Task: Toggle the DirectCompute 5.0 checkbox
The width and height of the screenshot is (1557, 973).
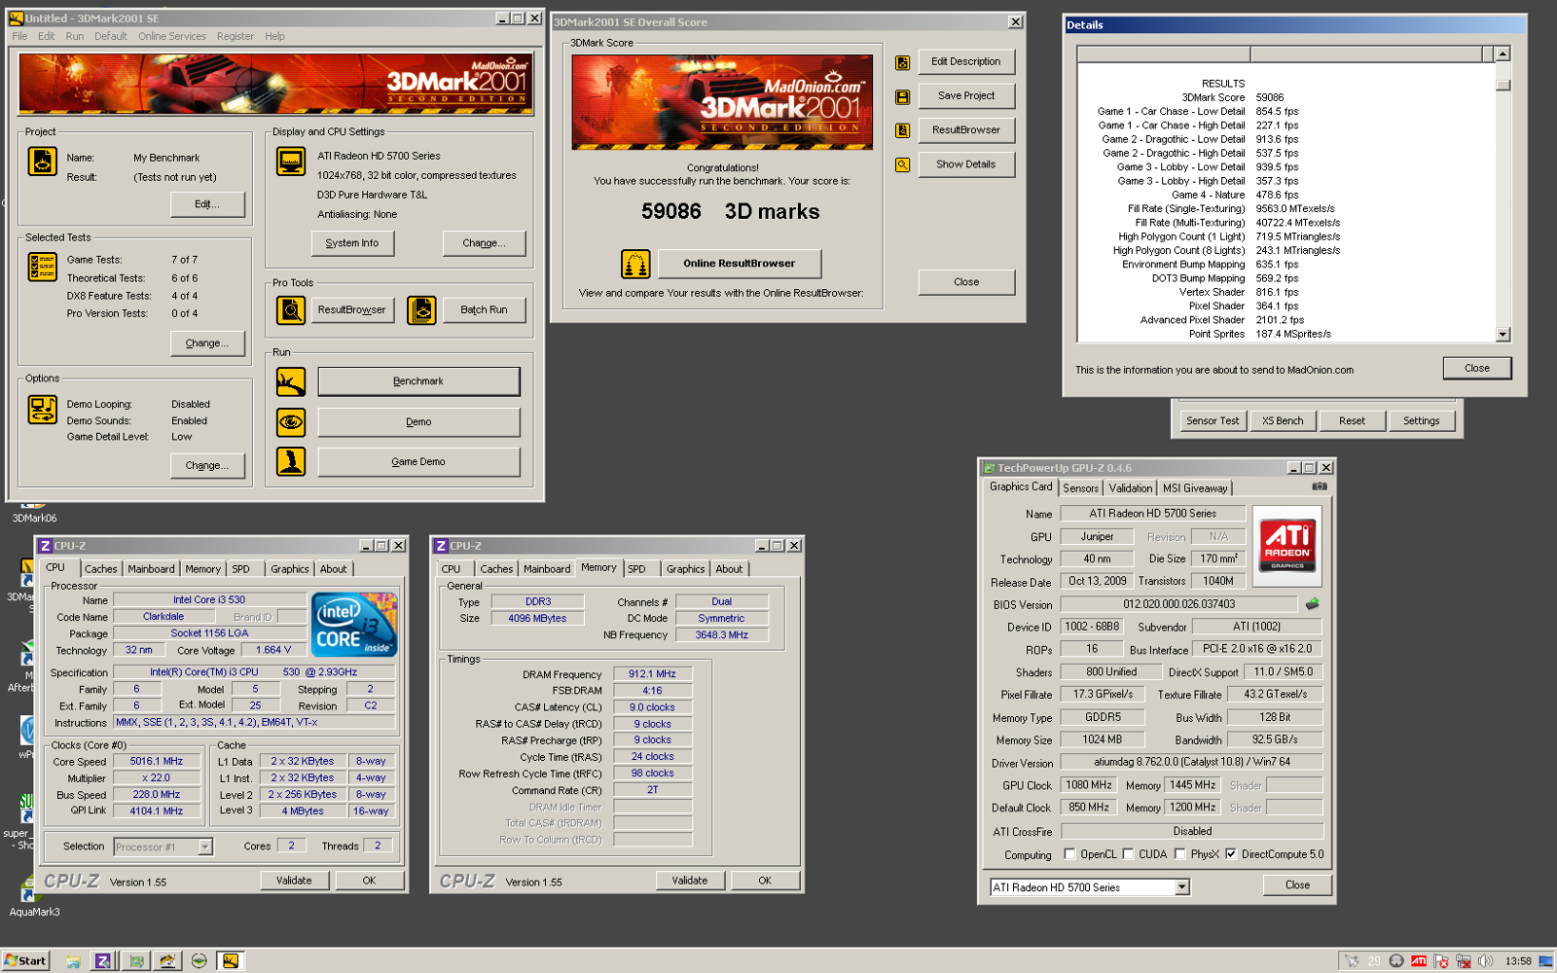Action: (1231, 854)
